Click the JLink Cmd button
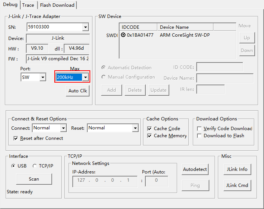This screenshot has width=264, height=209. (x=237, y=185)
